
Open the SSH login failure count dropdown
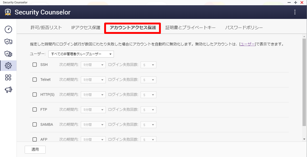click(x=149, y=65)
